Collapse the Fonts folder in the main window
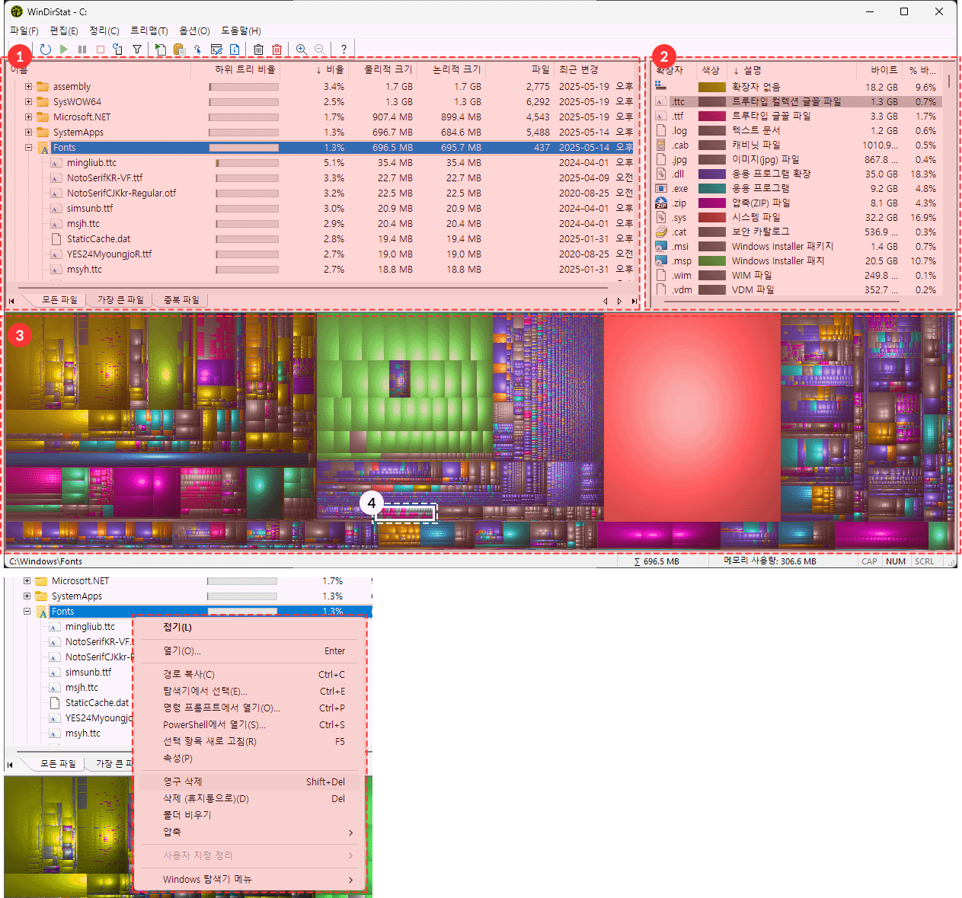 tap(28, 147)
